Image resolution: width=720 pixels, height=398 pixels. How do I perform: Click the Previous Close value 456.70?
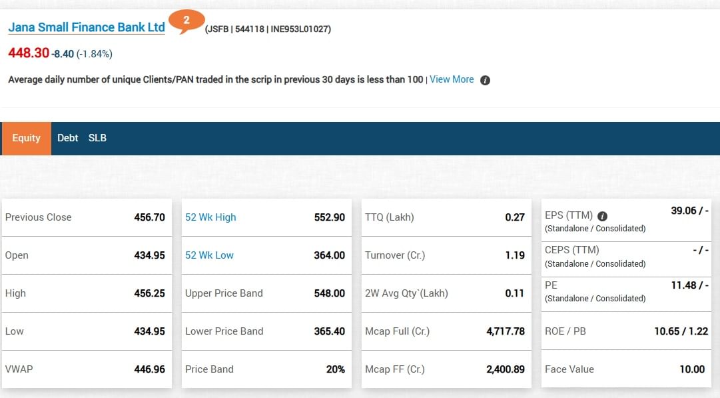pos(149,217)
